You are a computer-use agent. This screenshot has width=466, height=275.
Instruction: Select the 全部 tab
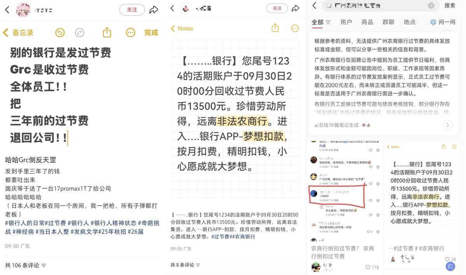point(317,22)
